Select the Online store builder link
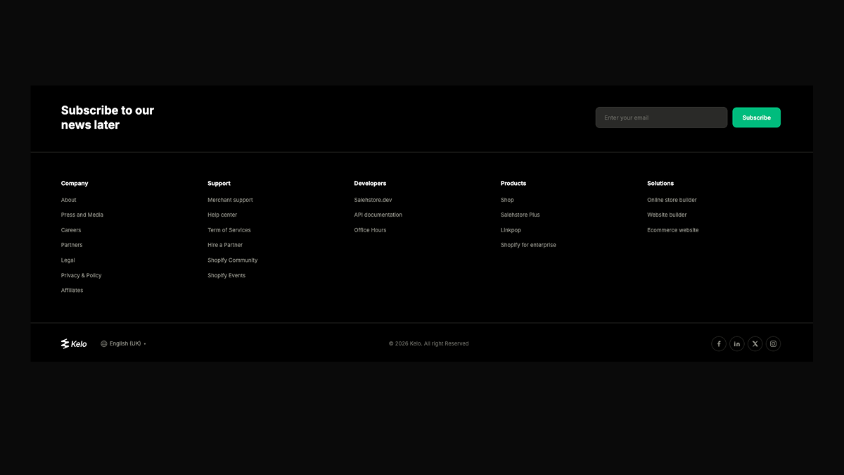The image size is (844, 475). [672, 199]
